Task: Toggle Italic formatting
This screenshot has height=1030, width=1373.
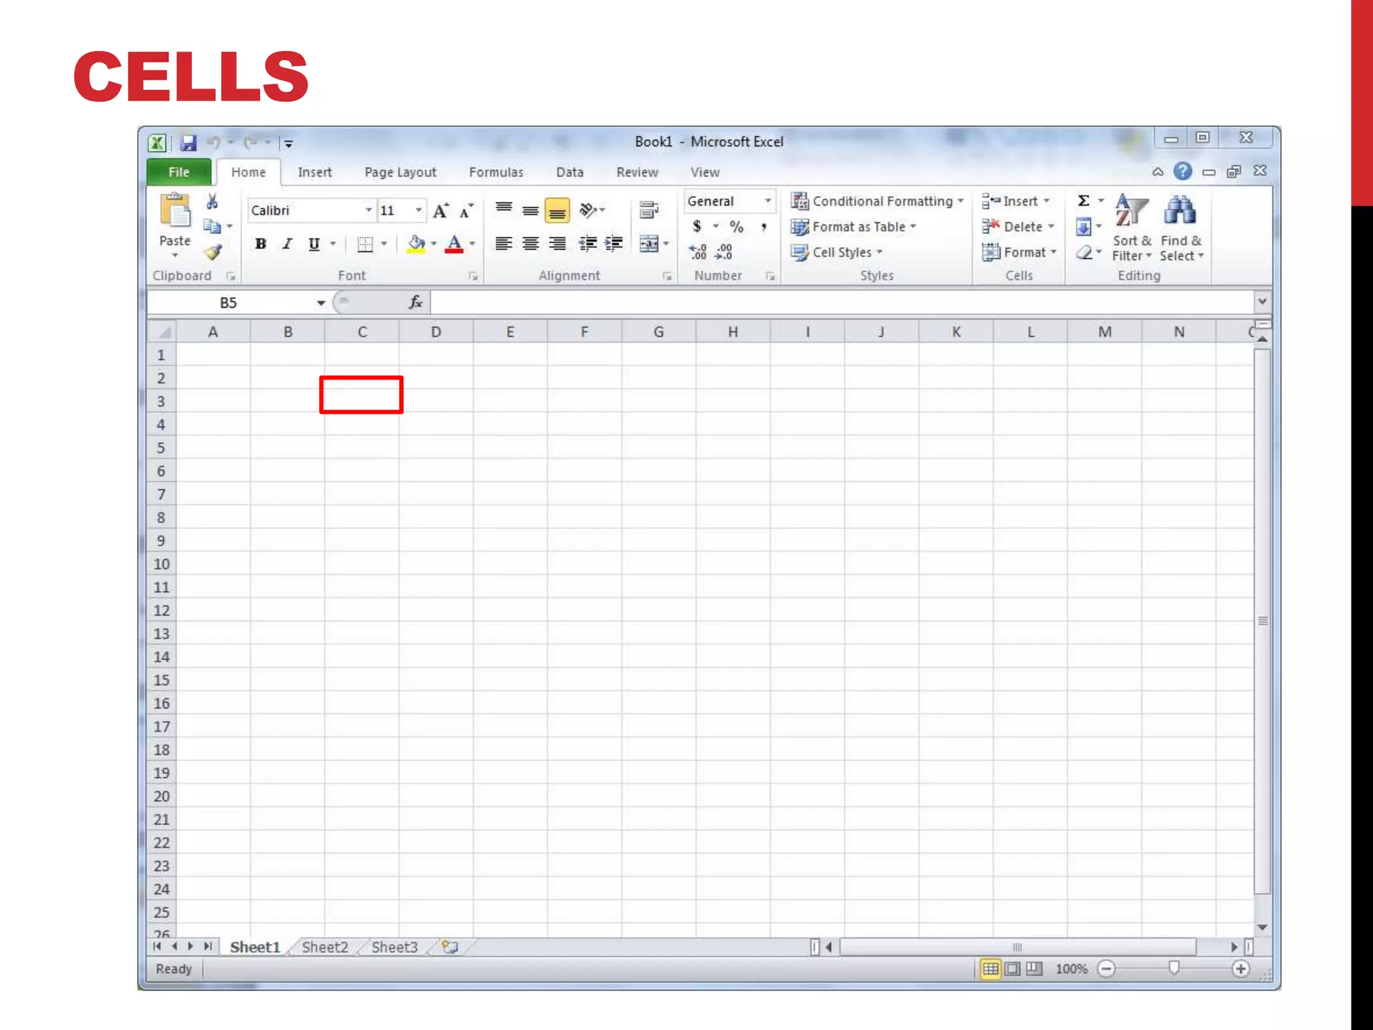Action: click(x=288, y=244)
